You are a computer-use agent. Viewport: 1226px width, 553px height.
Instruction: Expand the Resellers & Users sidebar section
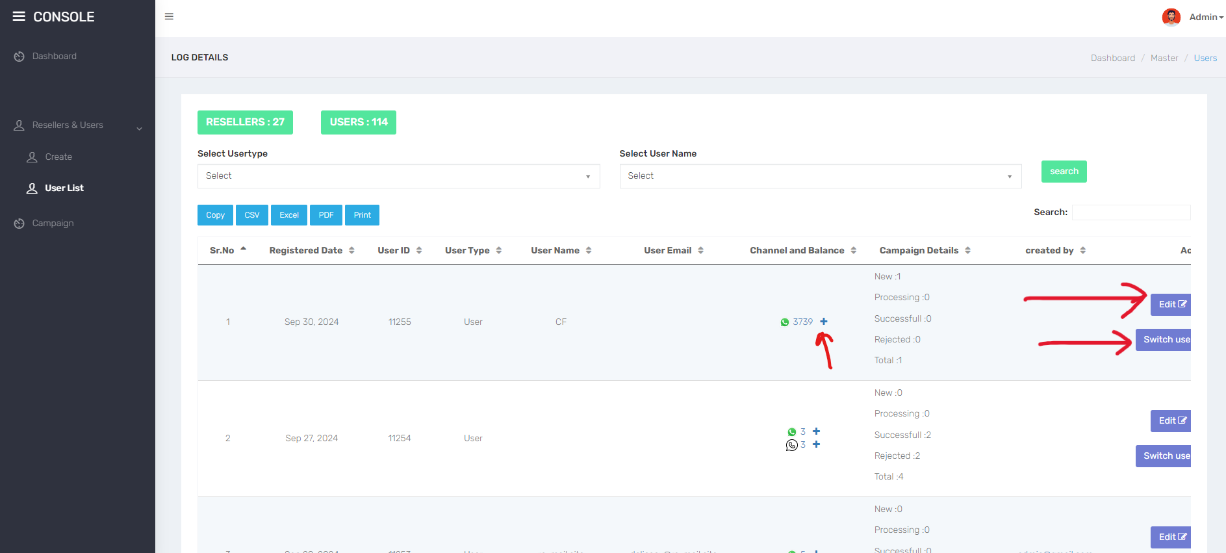pos(77,125)
